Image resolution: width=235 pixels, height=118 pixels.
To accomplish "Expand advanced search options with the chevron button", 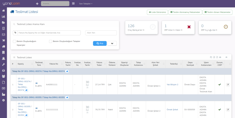I will 112,43.
